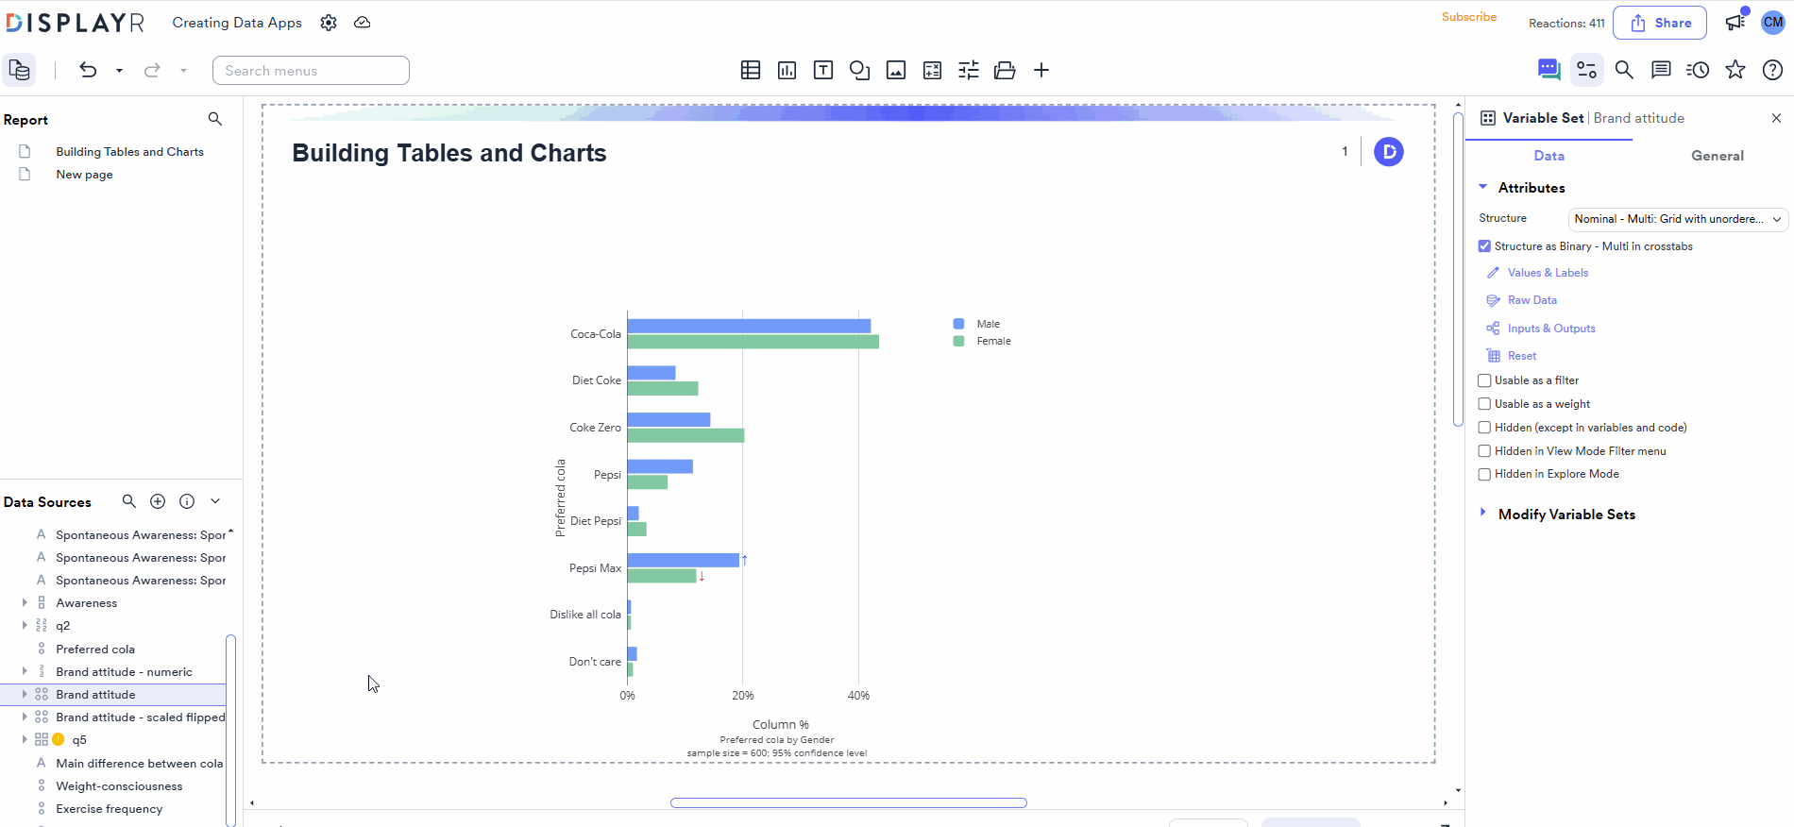Screen dimensions: 1794x827
Task: Open Raw Data link
Action: coord(1532,300)
